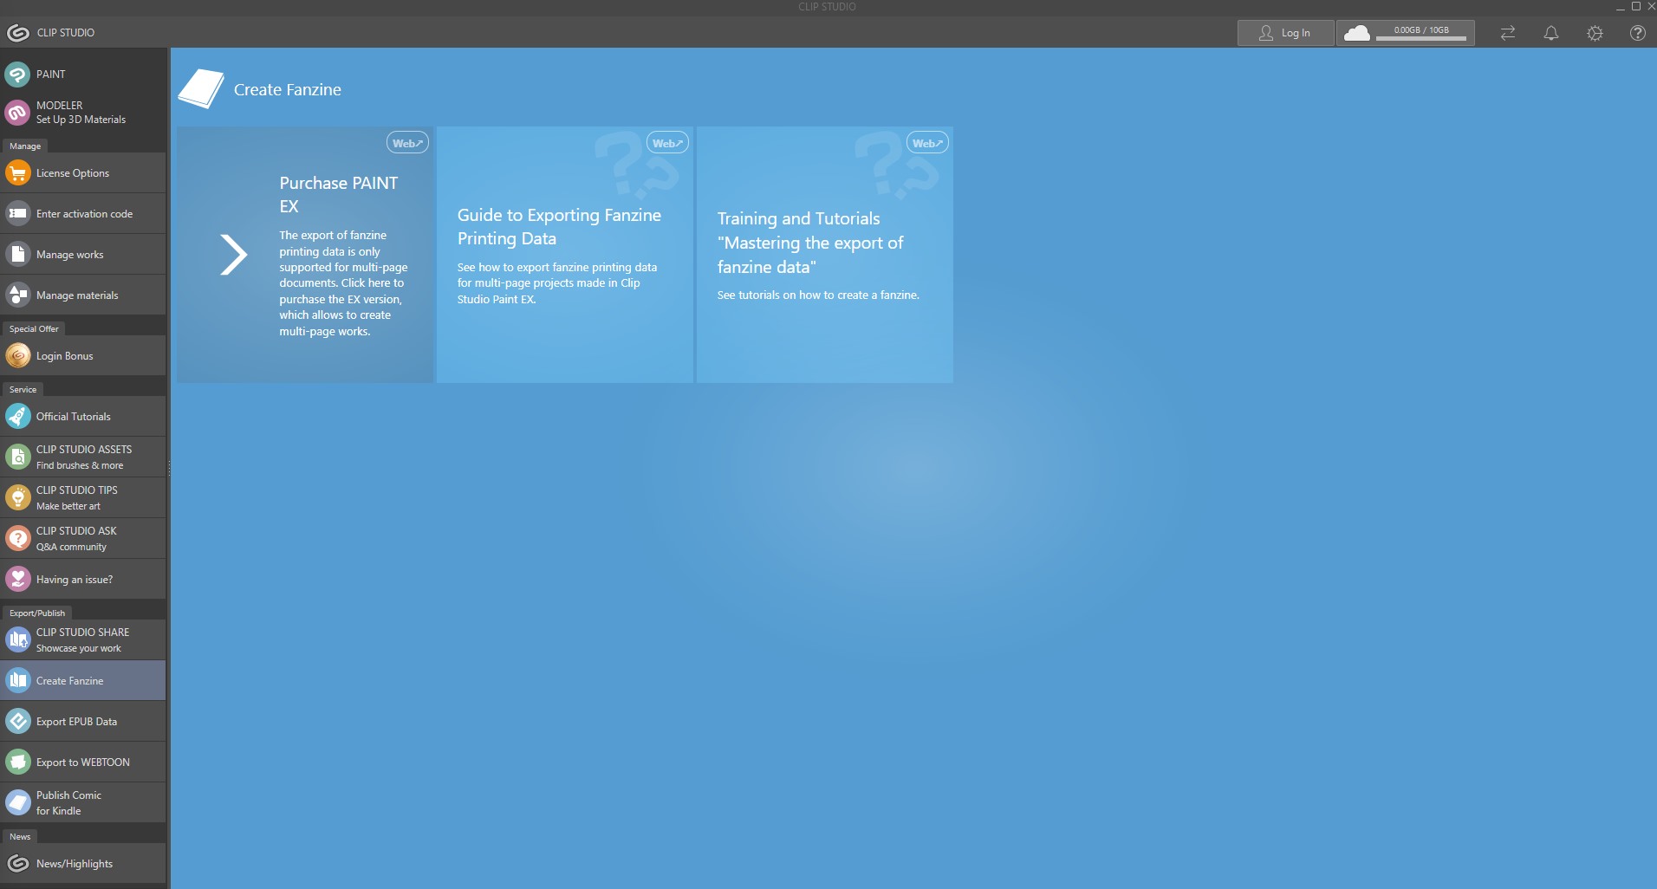Select Official Tutorials label in the sidebar
Screen dimensions: 1657x889
click(74, 417)
